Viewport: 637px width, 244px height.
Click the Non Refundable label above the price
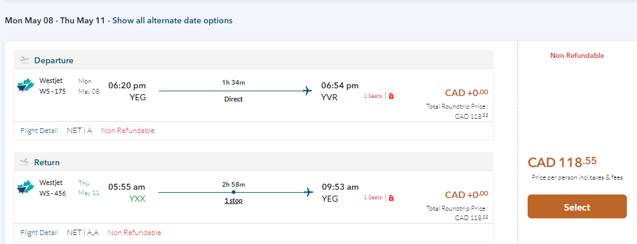[x=577, y=55]
